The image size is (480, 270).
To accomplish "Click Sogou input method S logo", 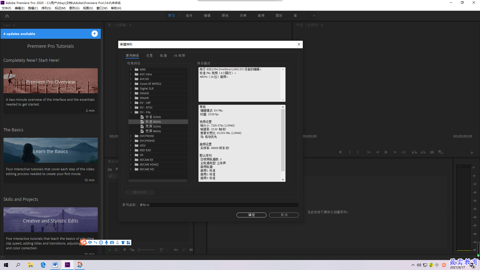I will pyautogui.click(x=83, y=242).
